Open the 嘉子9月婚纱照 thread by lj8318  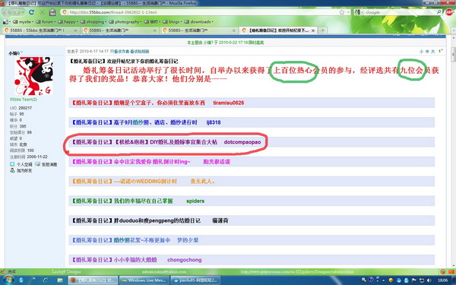point(146,122)
